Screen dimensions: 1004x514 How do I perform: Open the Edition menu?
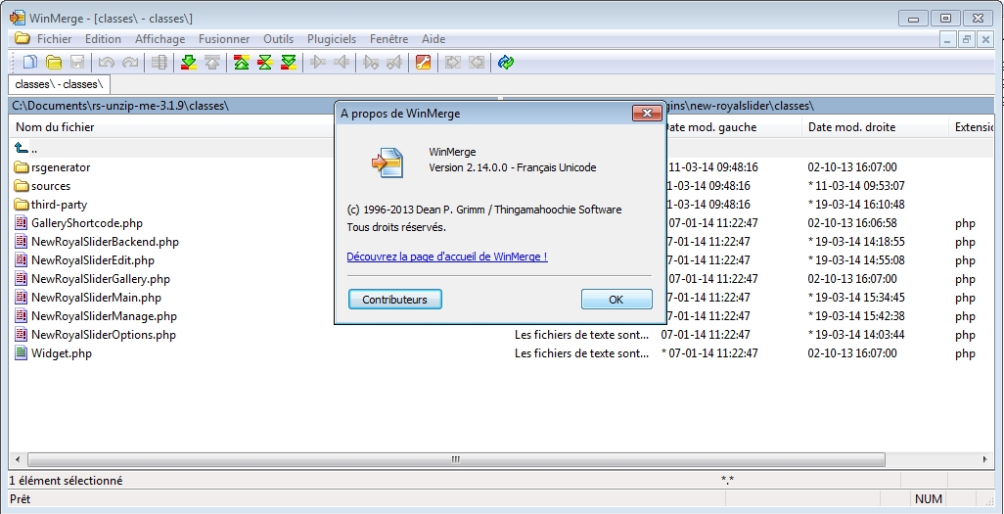point(103,39)
